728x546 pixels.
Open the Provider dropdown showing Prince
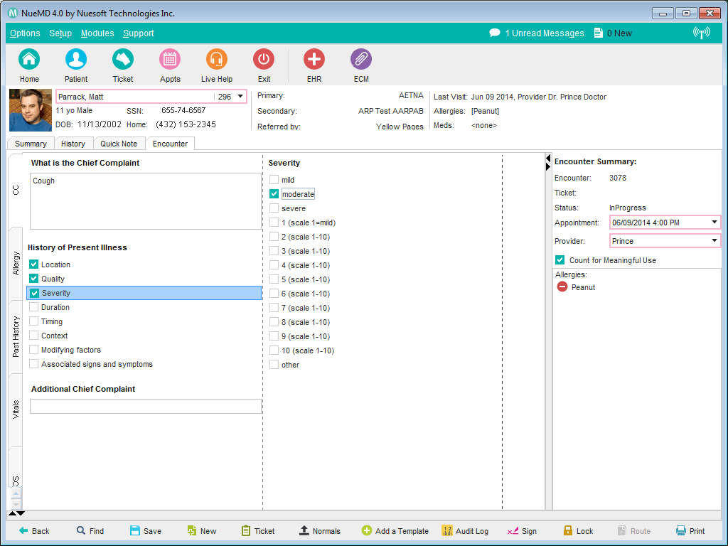click(x=714, y=240)
